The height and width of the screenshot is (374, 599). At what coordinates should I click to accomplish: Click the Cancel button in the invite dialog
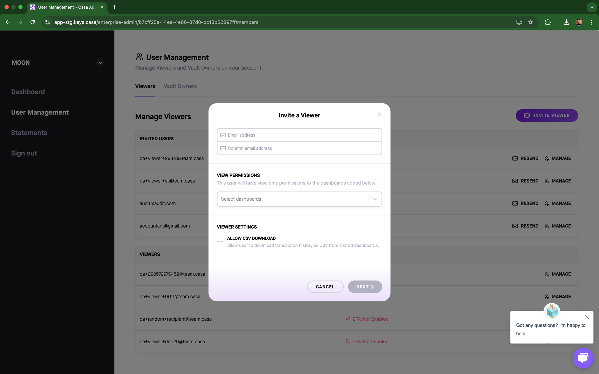(325, 287)
